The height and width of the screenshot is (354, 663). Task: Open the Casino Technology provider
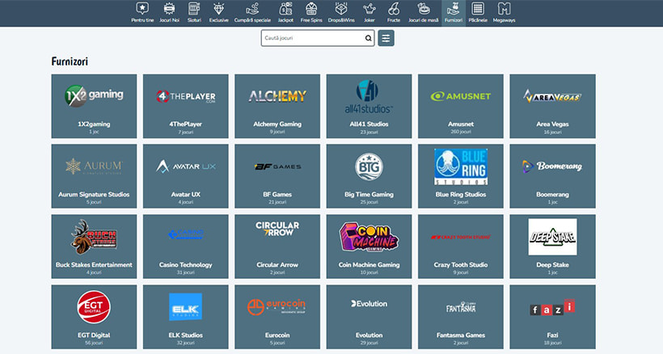point(186,247)
